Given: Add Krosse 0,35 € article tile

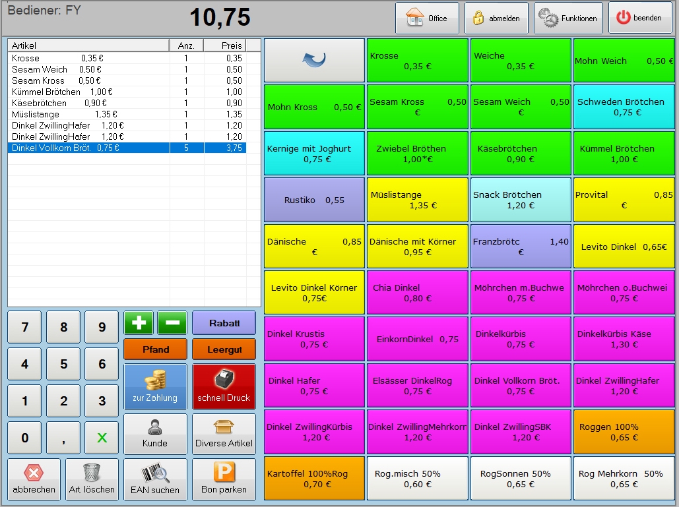Looking at the screenshot, I should [418, 60].
